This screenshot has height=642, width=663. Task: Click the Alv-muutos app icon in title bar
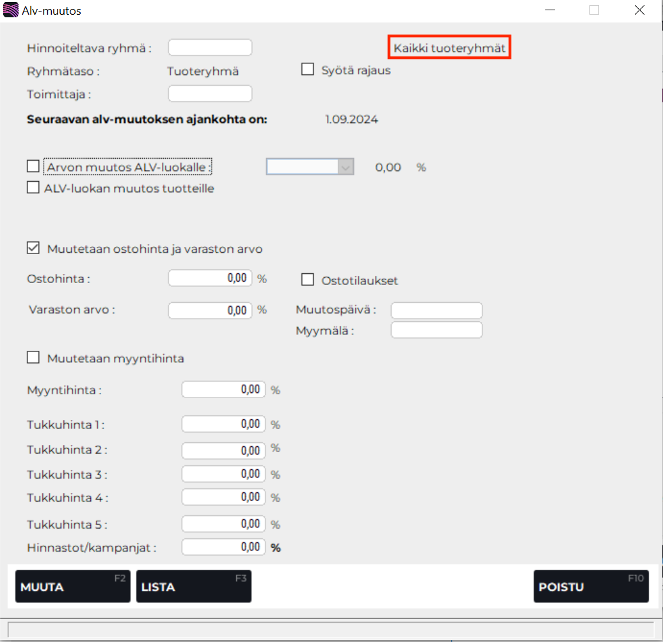point(11,11)
